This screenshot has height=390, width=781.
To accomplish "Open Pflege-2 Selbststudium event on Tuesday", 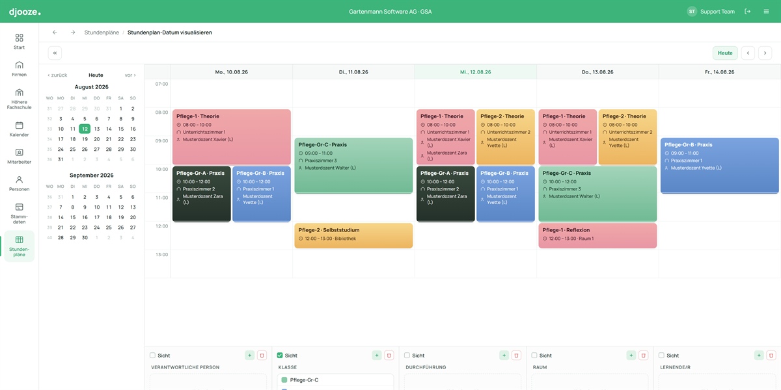I will point(353,235).
